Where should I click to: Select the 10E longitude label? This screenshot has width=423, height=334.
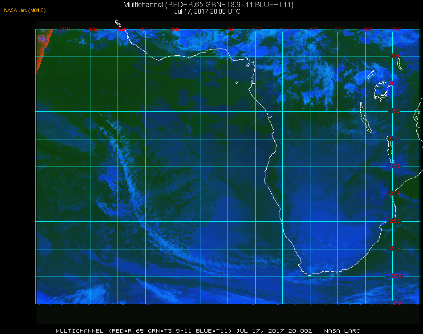(257, 29)
